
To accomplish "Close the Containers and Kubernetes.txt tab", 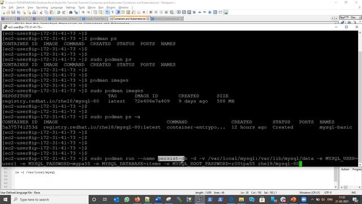I will point(148,19).
